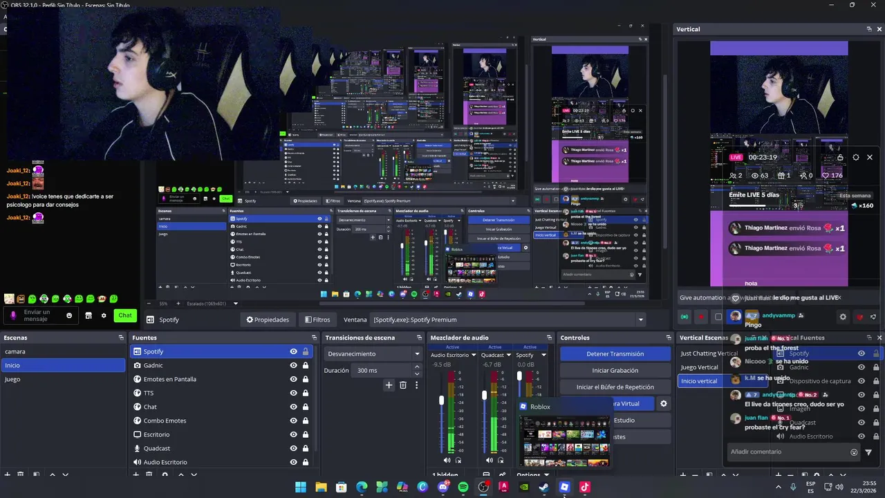Select Juego Vertical scene

click(700, 367)
